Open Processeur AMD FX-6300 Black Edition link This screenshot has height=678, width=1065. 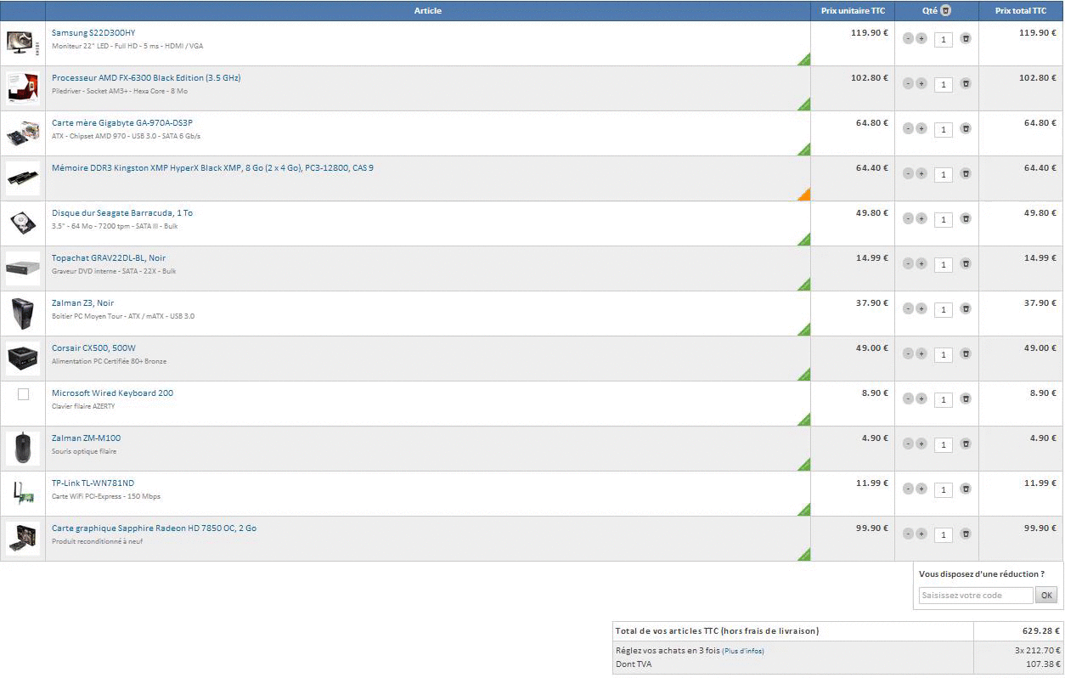146,78
